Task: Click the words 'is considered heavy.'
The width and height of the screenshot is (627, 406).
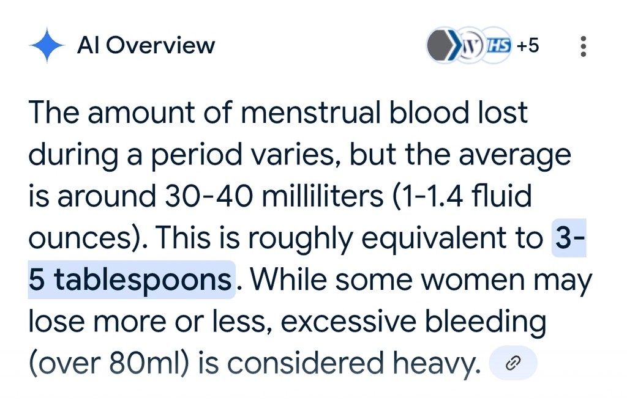Action: coord(339,363)
